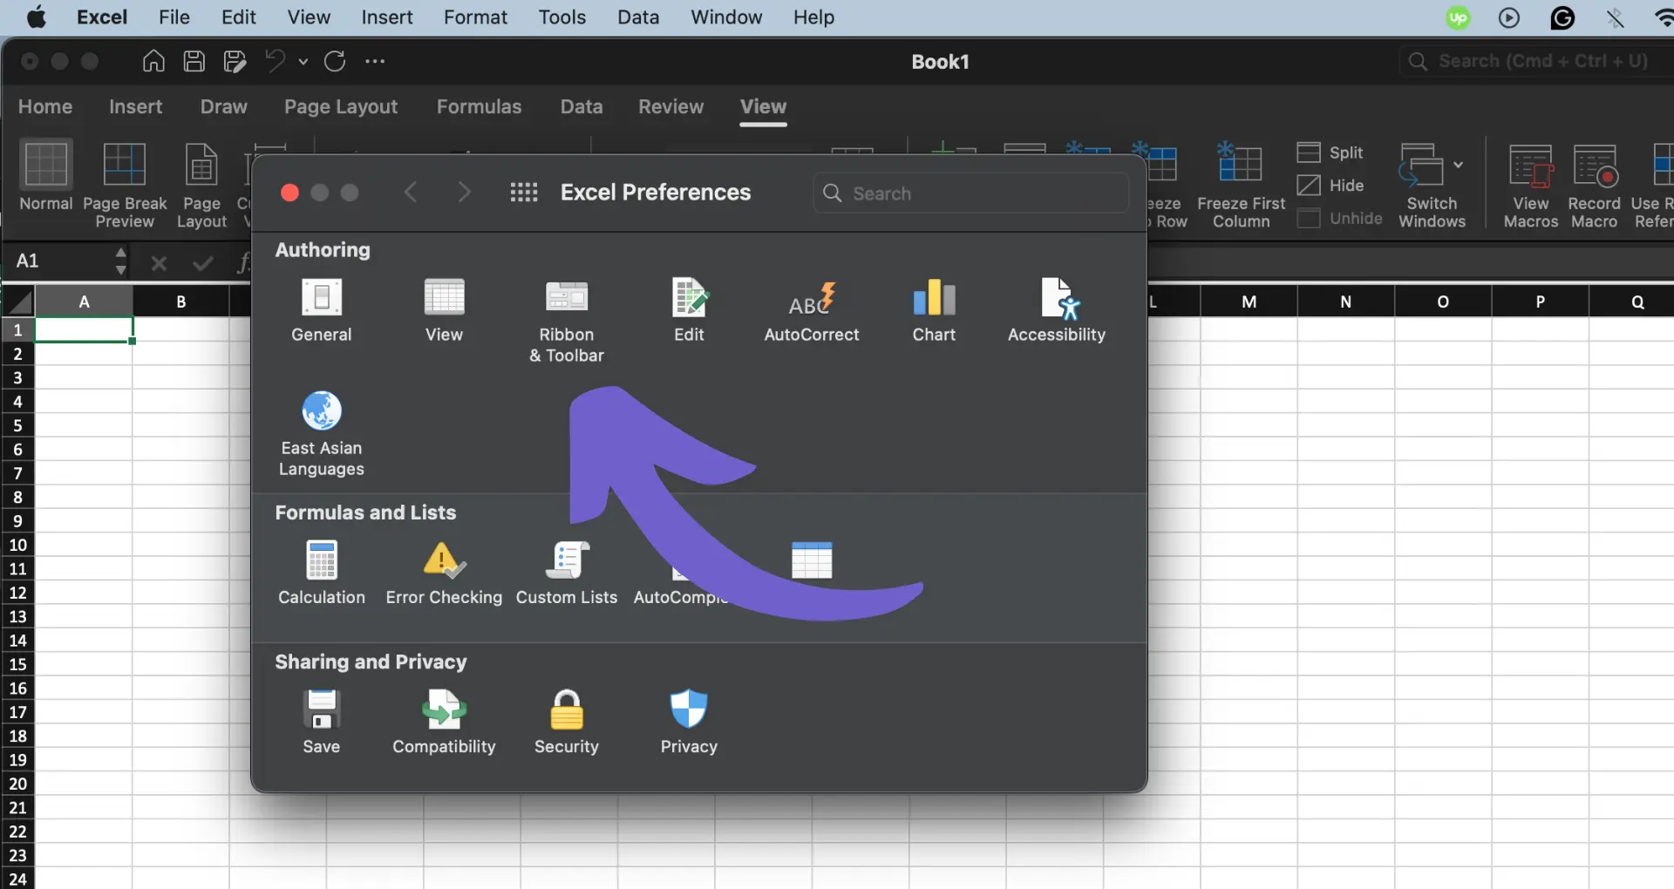The width and height of the screenshot is (1674, 889).
Task: Open Calculation preferences
Action: pyautogui.click(x=321, y=573)
